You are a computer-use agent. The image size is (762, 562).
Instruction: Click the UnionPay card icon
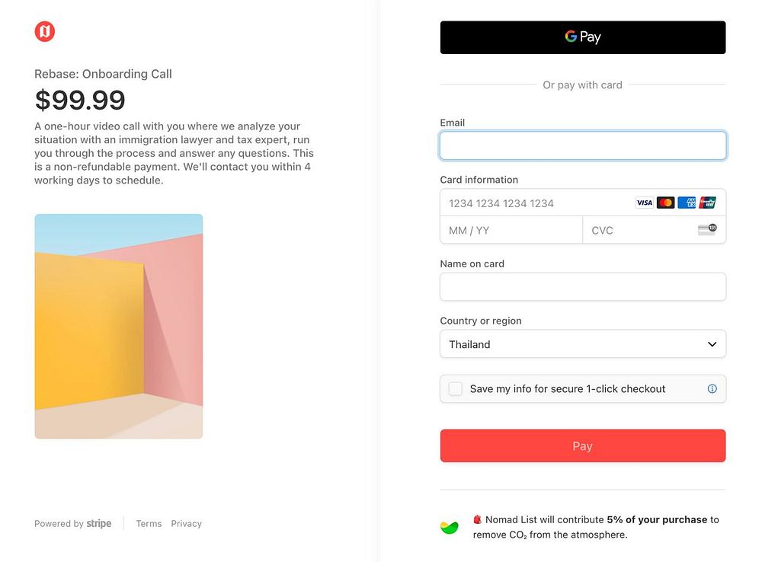click(x=707, y=203)
